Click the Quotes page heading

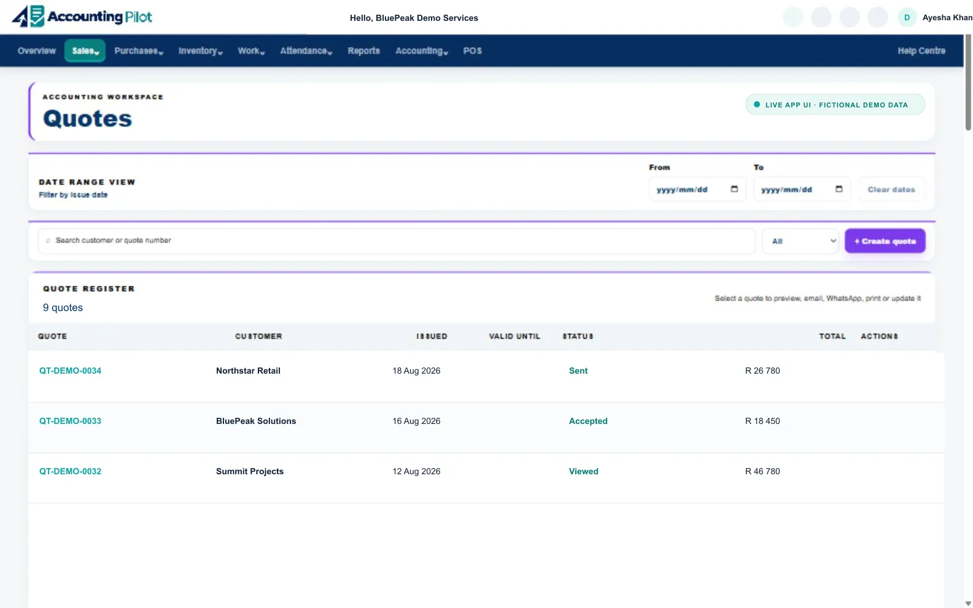pos(87,118)
